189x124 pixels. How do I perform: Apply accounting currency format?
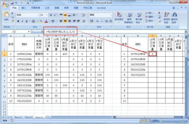click(x=91, y=21)
